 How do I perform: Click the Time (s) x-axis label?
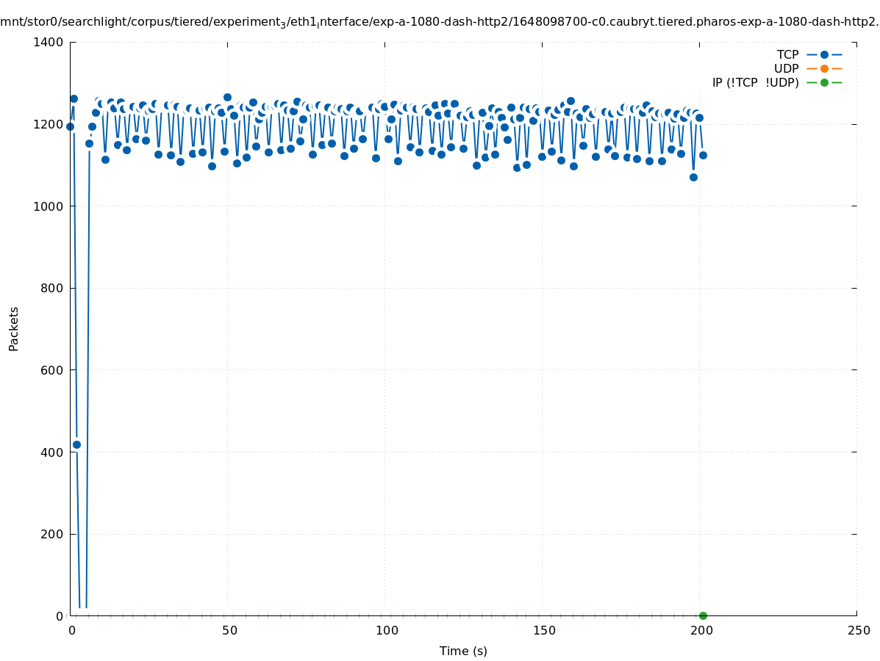tap(463, 651)
